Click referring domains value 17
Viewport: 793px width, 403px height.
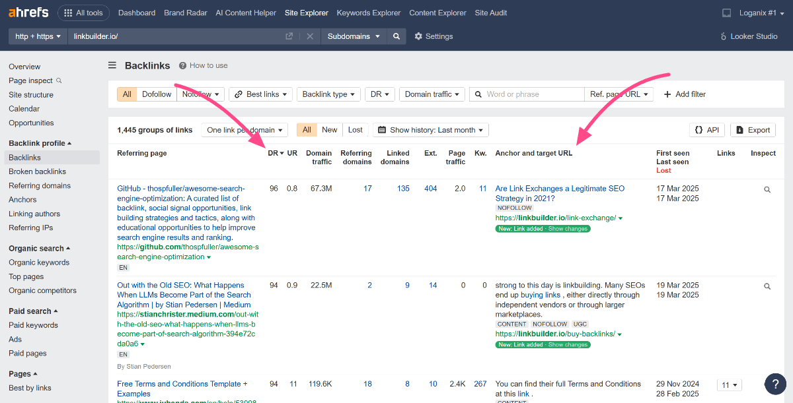click(x=367, y=189)
